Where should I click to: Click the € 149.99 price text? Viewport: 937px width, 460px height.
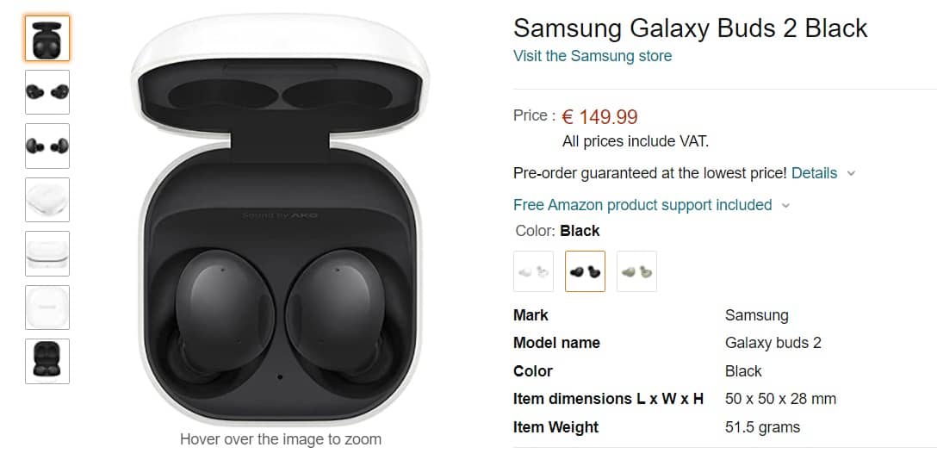pyautogui.click(x=600, y=117)
